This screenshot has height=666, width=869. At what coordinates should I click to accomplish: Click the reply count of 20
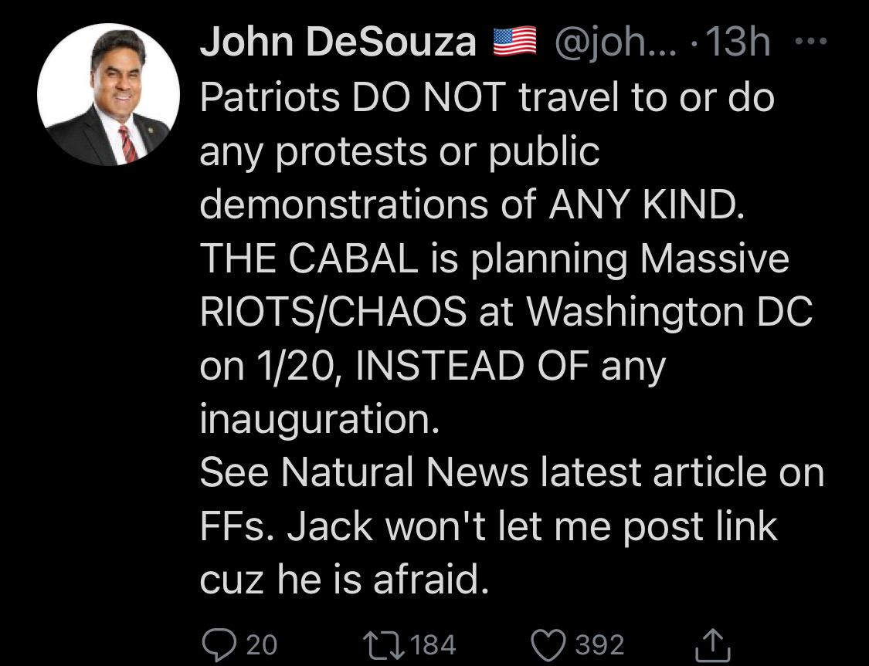(262, 644)
